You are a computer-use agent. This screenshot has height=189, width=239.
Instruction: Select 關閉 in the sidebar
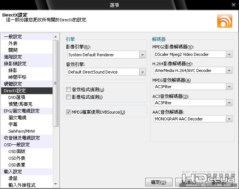coord(27,50)
